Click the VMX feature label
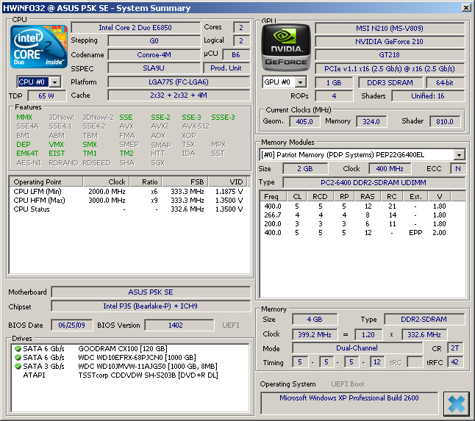This screenshot has height=421, width=475. (57, 145)
